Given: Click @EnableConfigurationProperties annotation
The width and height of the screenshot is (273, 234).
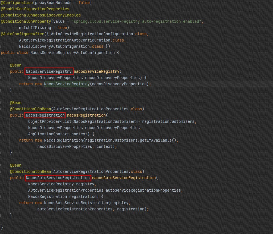Looking at the screenshot, I should click(35, 9).
